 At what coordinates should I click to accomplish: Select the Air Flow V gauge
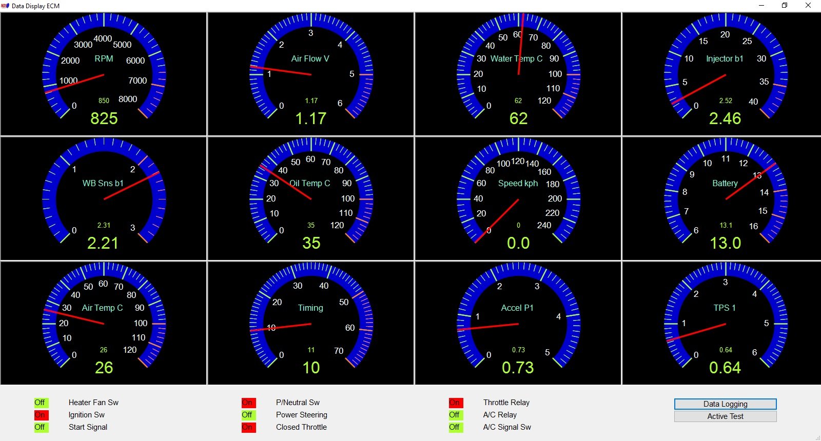coord(311,74)
